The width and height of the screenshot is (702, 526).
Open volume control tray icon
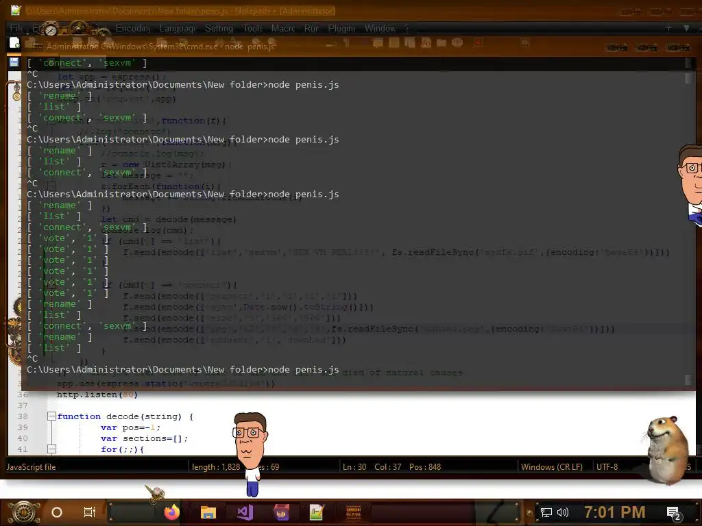click(562, 512)
